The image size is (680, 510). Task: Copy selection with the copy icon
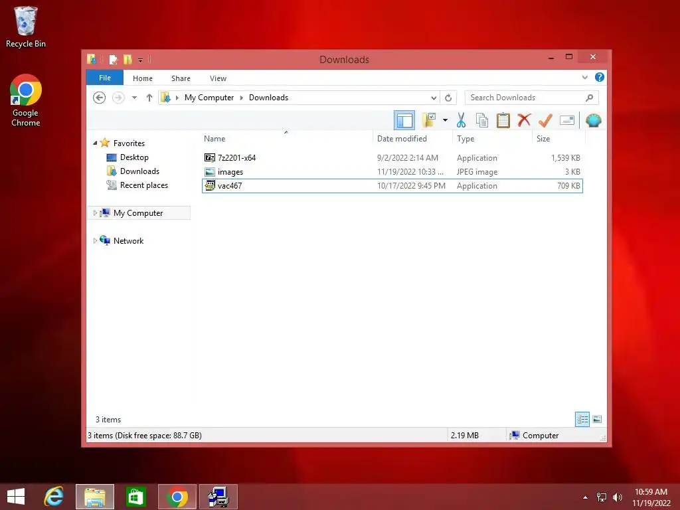tap(482, 120)
